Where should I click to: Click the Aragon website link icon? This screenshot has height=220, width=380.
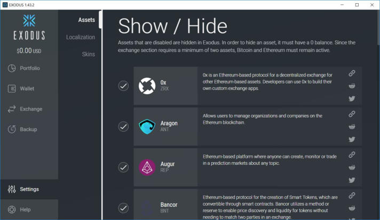click(x=352, y=114)
